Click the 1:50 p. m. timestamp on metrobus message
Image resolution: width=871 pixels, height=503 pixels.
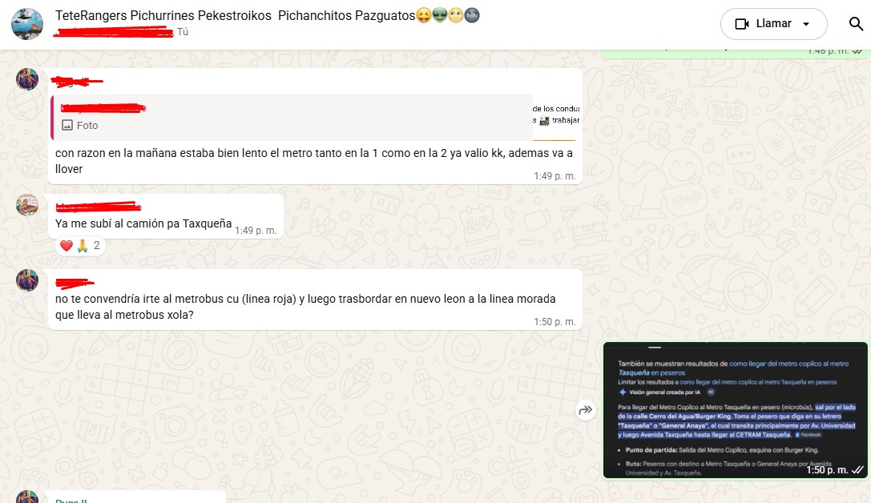point(554,322)
